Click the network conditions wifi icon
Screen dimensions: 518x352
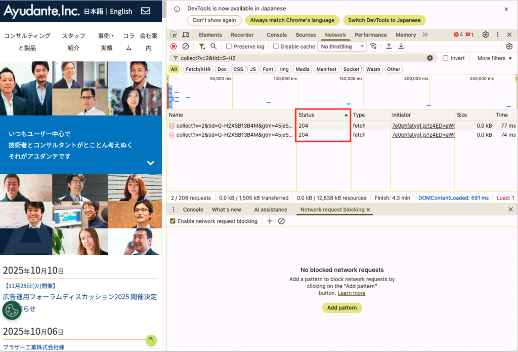tap(373, 47)
